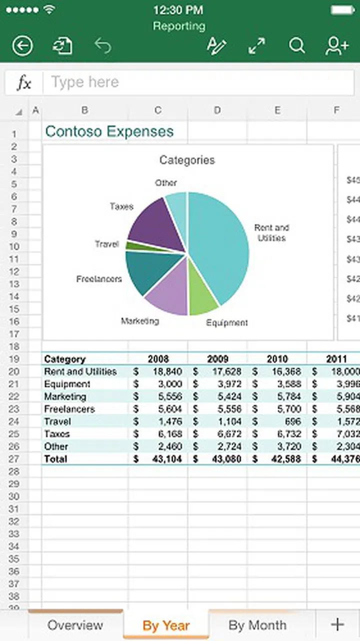Tap the undo arrow icon
The height and width of the screenshot is (641, 360).
[103, 46]
